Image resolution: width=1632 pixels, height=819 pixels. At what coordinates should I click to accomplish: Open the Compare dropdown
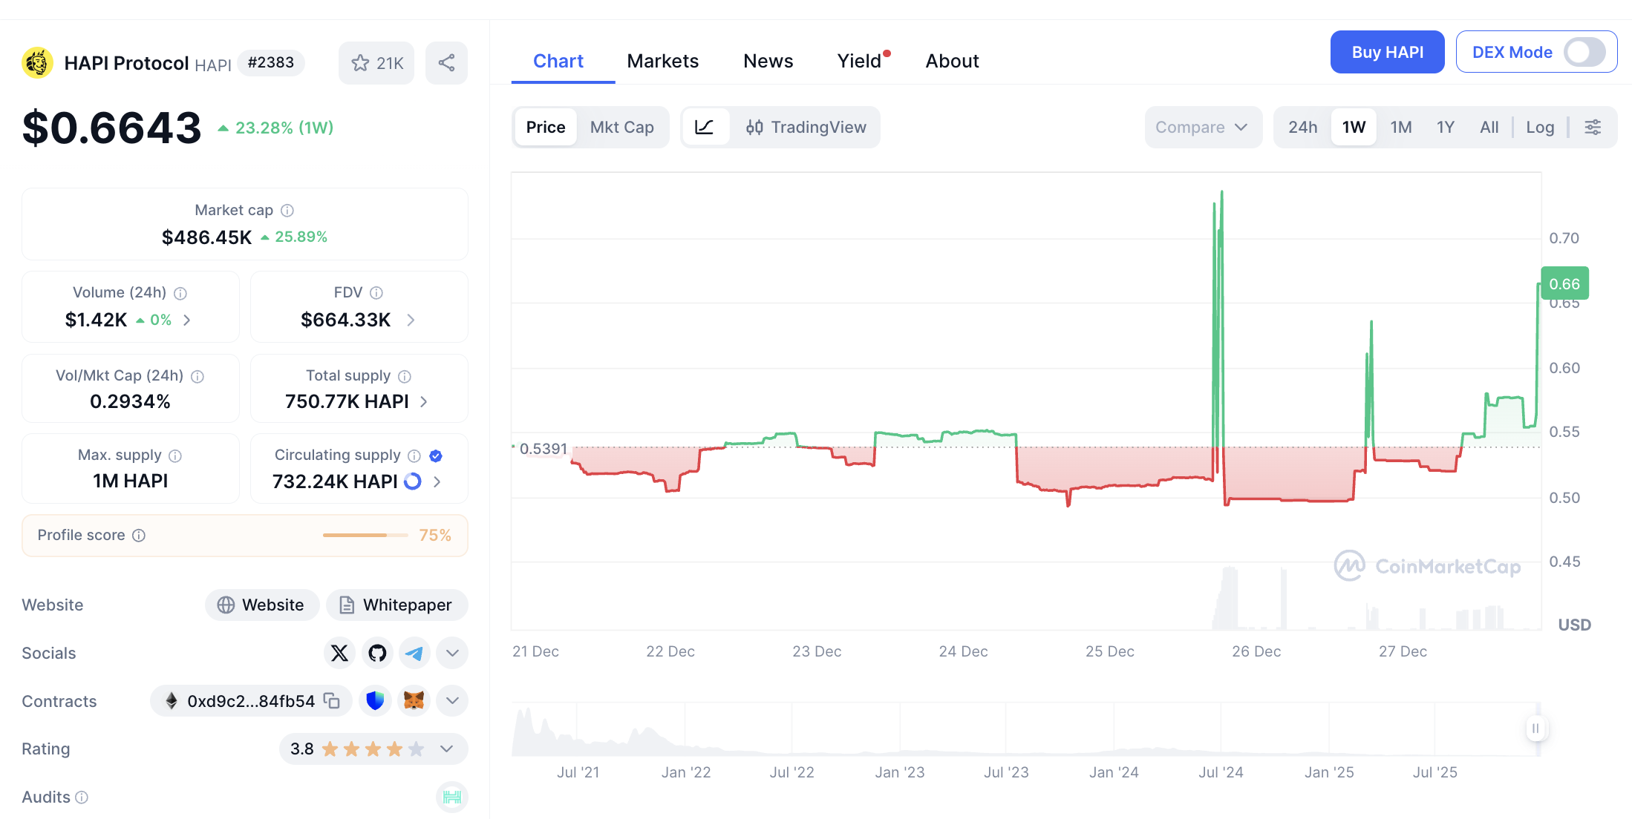1201,127
